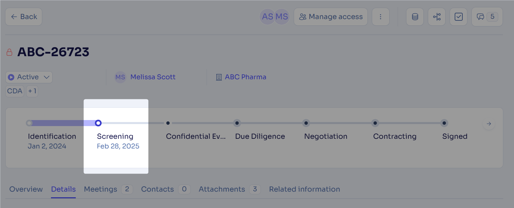Click the AS user avatar
The height and width of the screenshot is (208, 514).
(267, 17)
